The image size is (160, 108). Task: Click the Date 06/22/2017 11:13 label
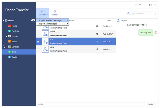[x=137, y=25]
